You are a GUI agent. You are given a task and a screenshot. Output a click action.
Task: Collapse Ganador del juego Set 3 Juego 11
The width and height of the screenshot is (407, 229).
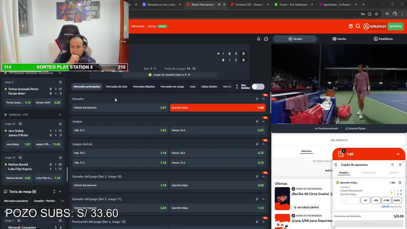(x=263, y=199)
